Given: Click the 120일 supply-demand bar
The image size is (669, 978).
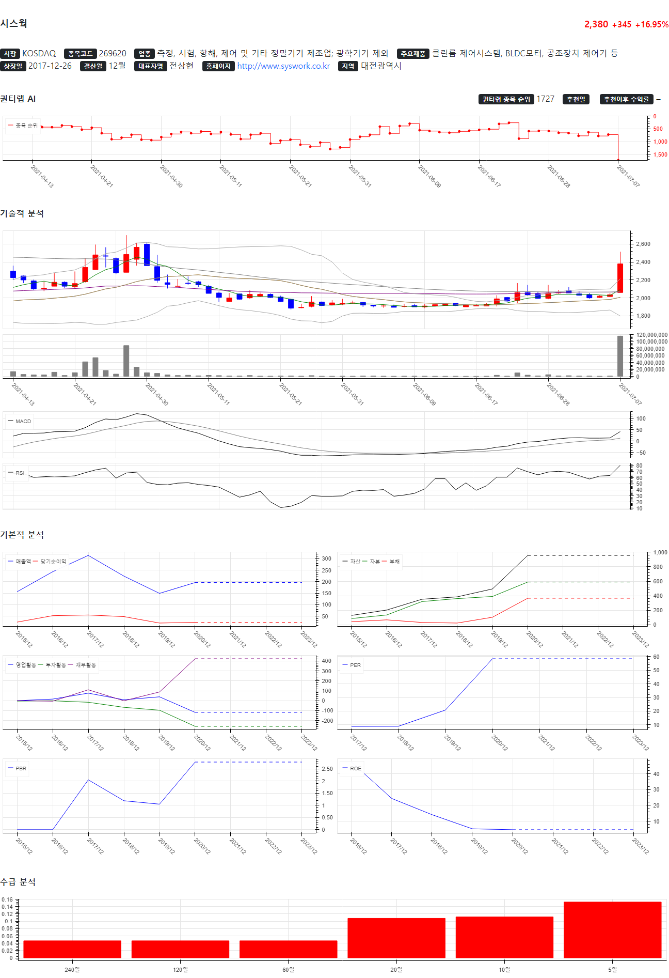Looking at the screenshot, I should [x=180, y=950].
